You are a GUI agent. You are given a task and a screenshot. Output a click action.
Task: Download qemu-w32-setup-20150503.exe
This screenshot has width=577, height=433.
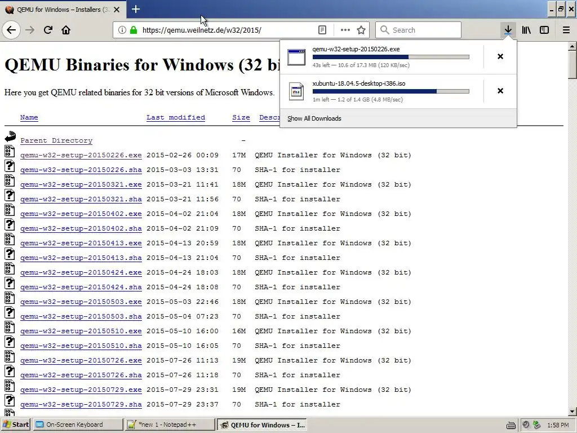[x=81, y=302]
